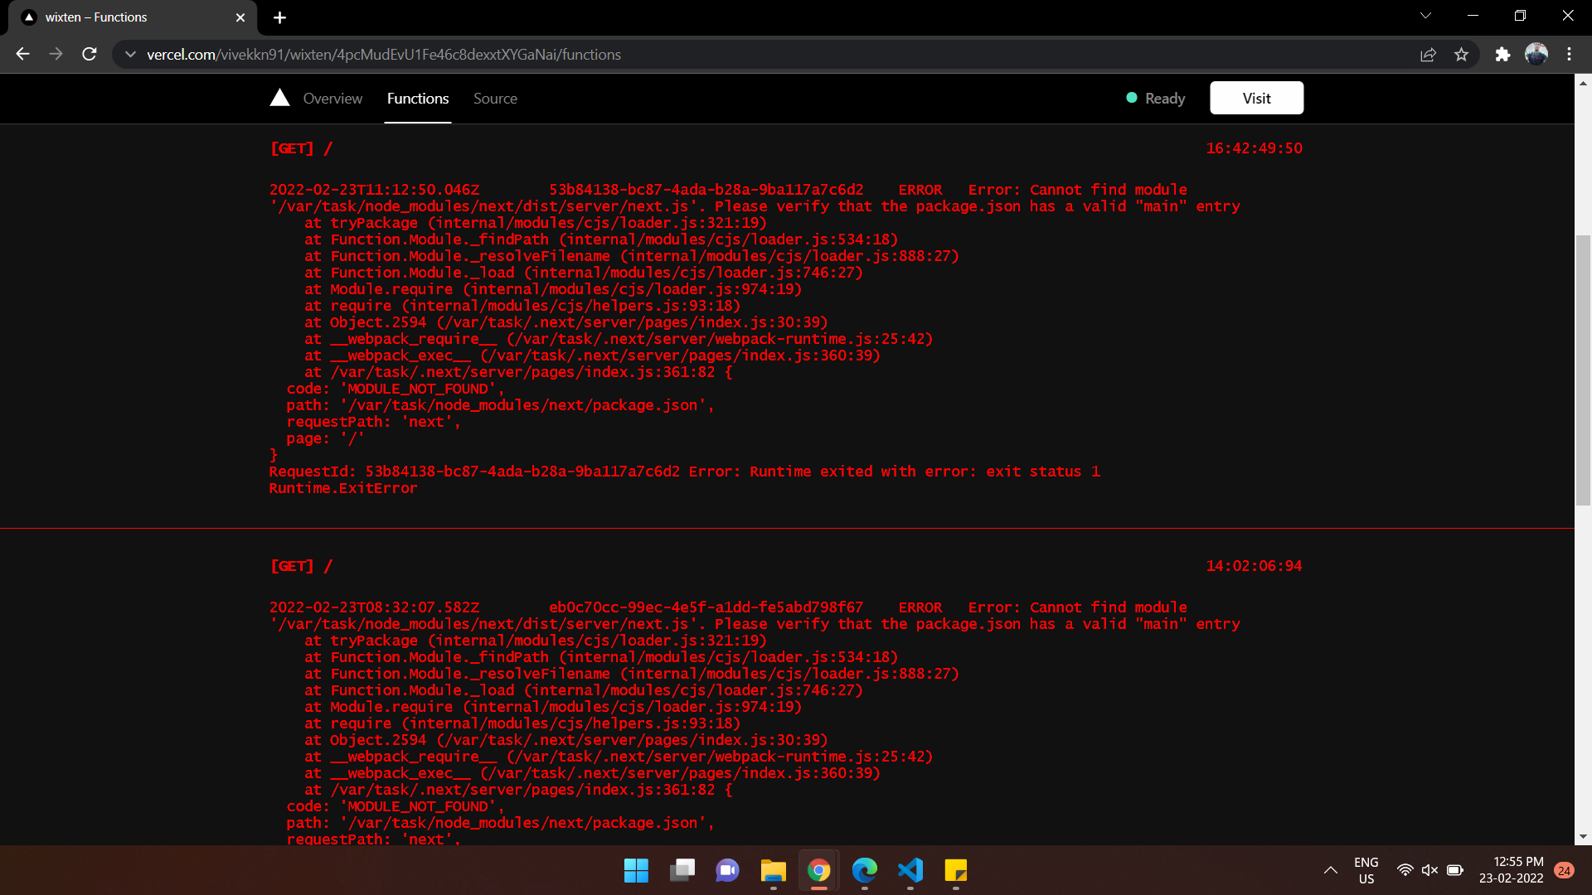Open Teams Chat from taskbar
The image size is (1592, 895).
click(727, 870)
